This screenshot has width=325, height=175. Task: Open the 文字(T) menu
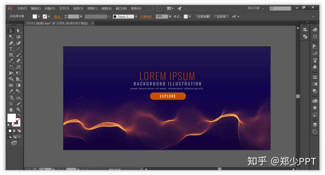click(x=64, y=8)
